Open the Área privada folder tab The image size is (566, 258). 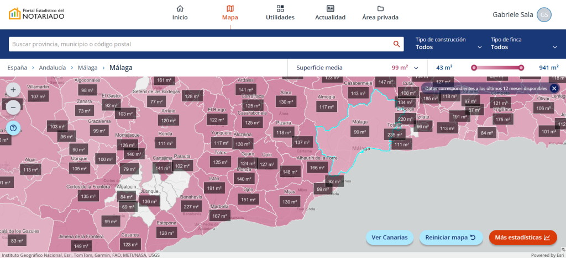380,13
